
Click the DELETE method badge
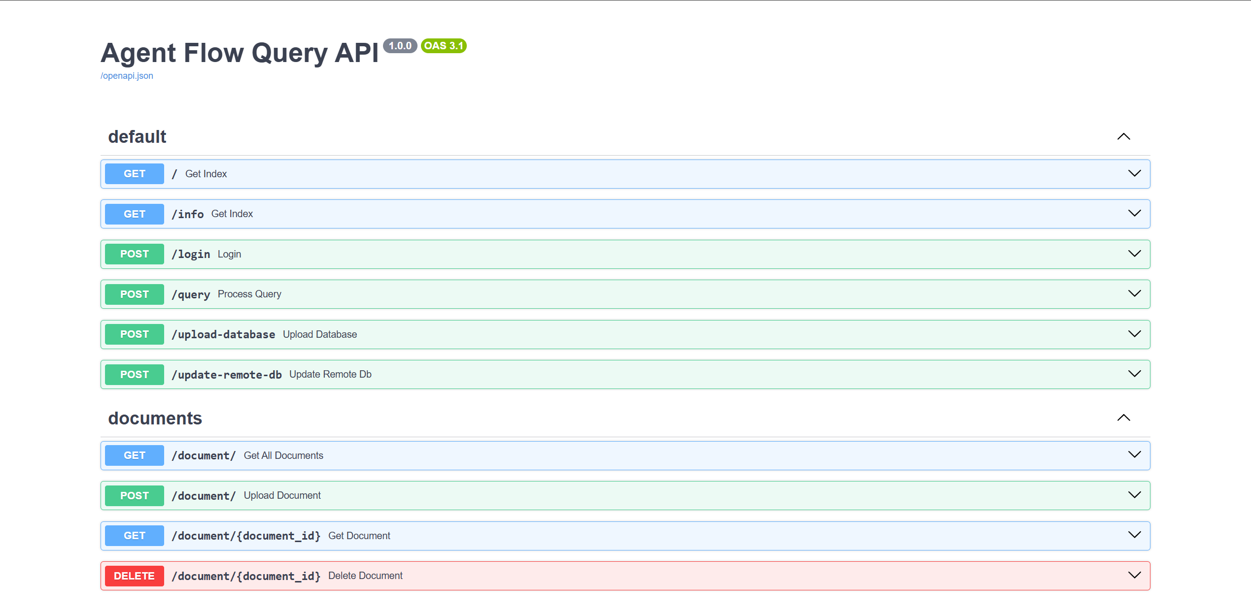point(134,576)
